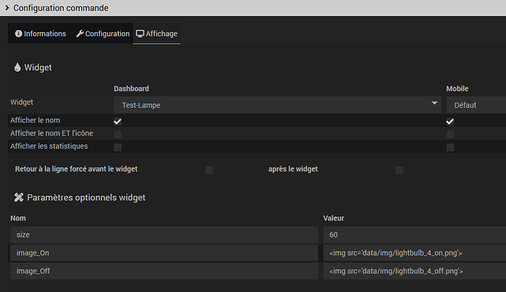This screenshot has width=506, height=292.
Task: Click the Nom column header
Action: pyautogui.click(x=18, y=219)
